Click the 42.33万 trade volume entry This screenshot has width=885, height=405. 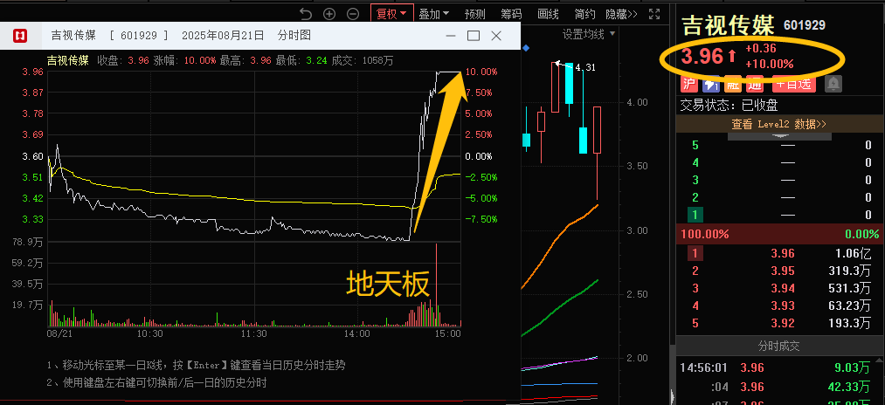coord(850,387)
